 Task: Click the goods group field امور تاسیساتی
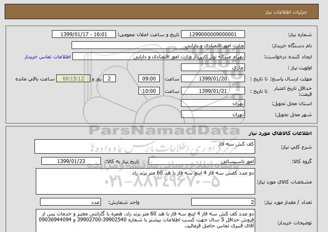pos(201,161)
